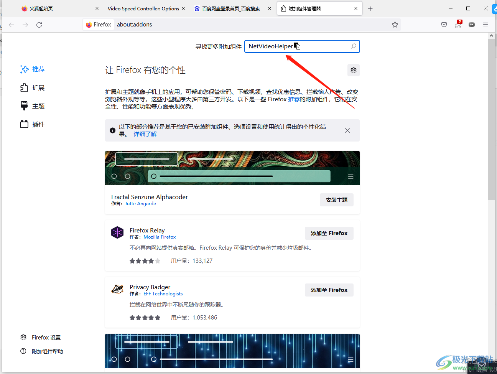
Task: Close the Video Speed Controller Options tab
Action: pyautogui.click(x=183, y=8)
